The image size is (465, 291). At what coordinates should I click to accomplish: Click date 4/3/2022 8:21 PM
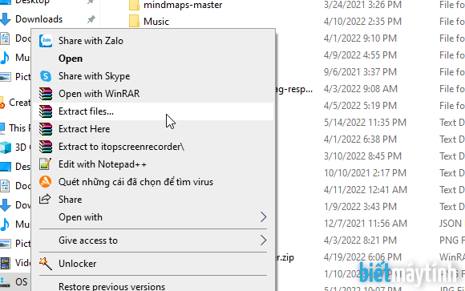[x=360, y=240]
